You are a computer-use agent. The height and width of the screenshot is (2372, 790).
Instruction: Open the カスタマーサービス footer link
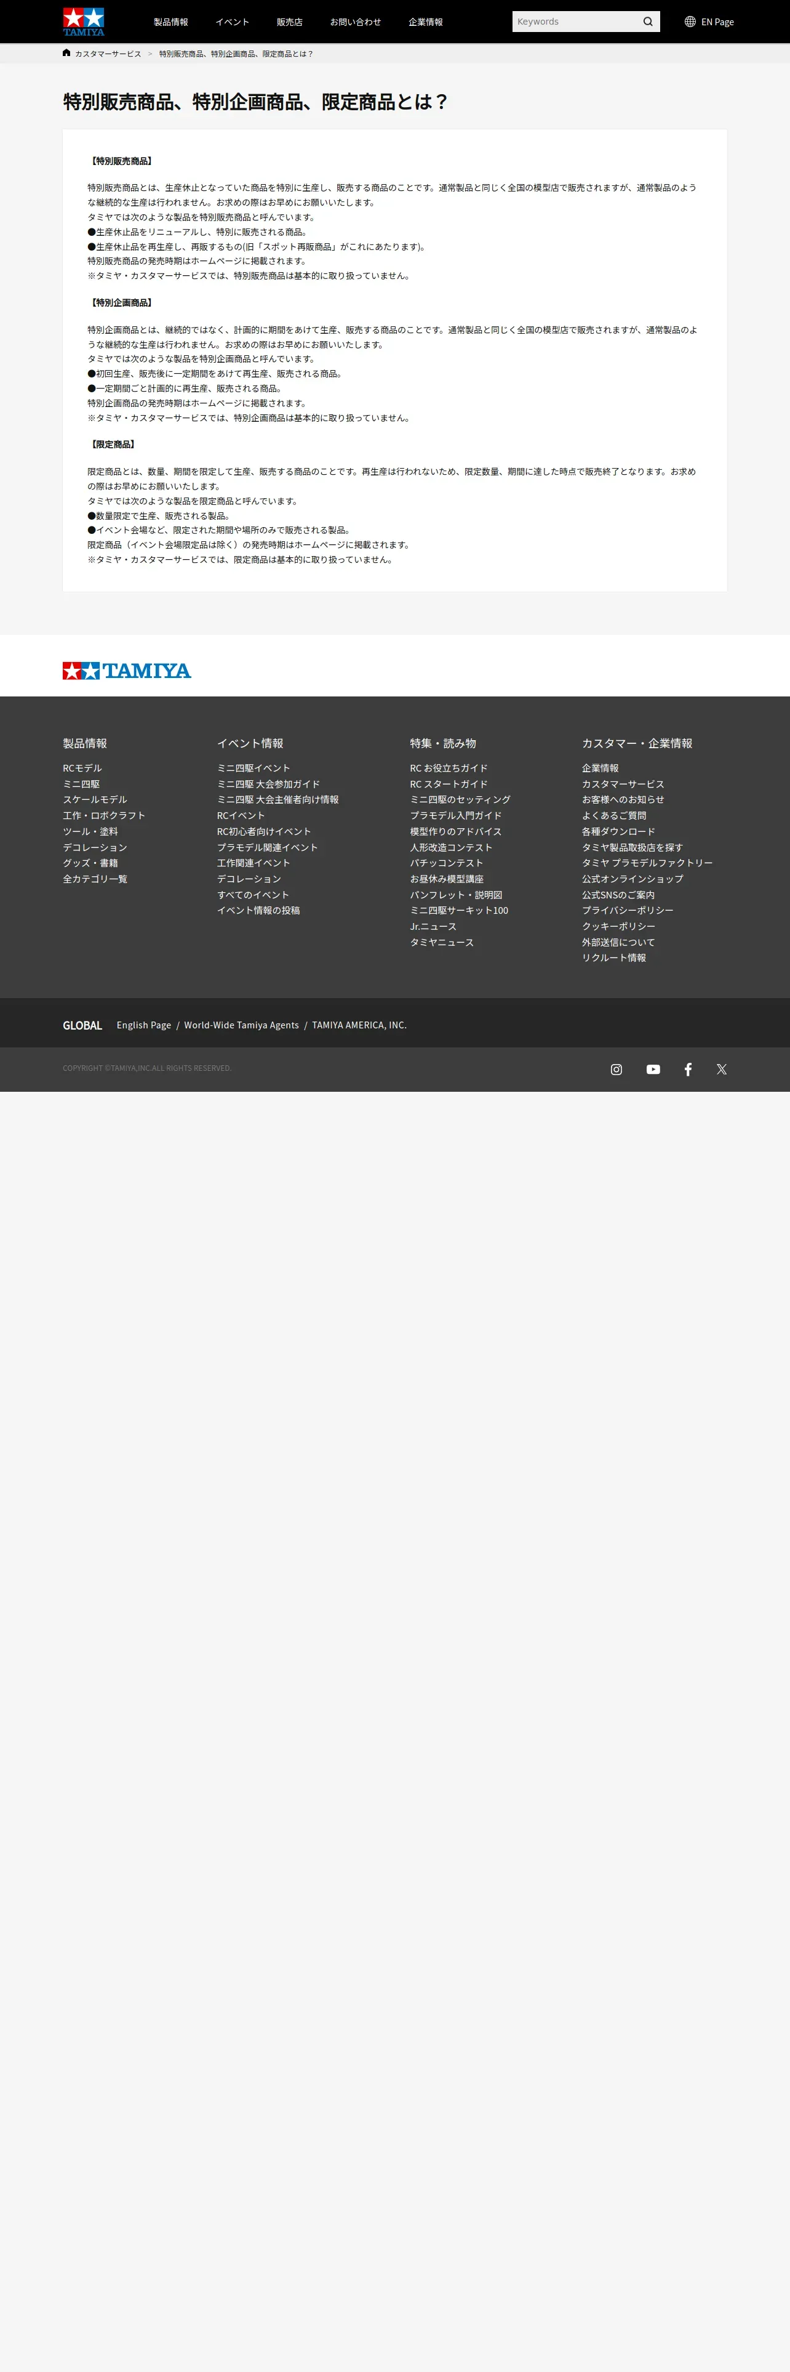[x=623, y=784]
